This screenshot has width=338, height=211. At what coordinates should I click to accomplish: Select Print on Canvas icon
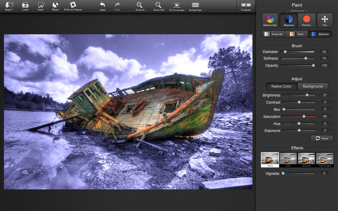coord(73,5)
